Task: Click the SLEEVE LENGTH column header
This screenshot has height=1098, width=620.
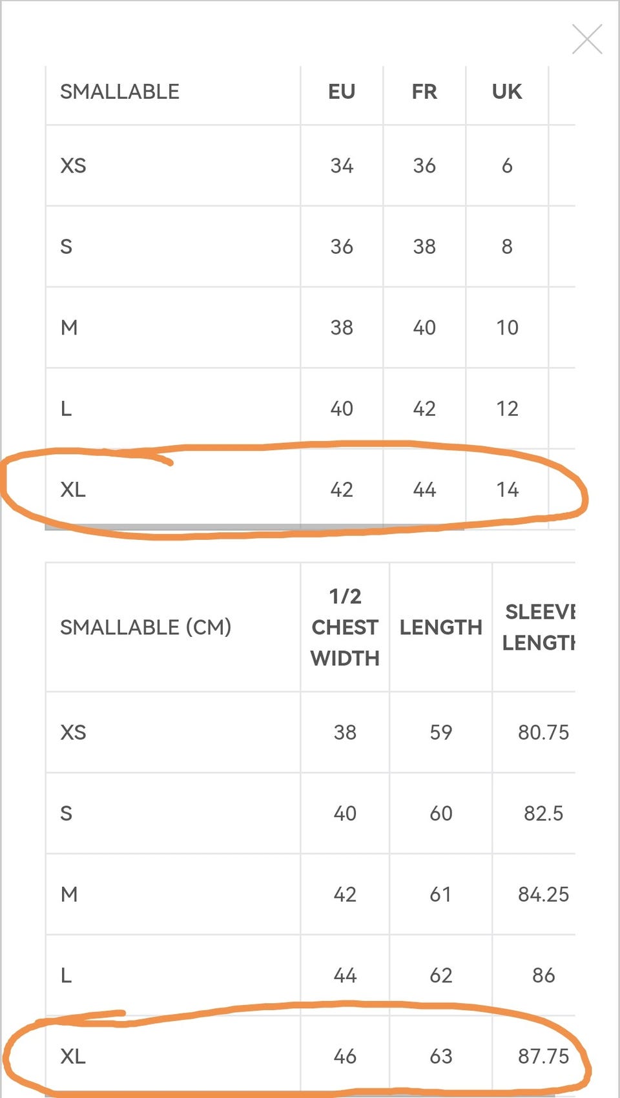Action: (539, 627)
